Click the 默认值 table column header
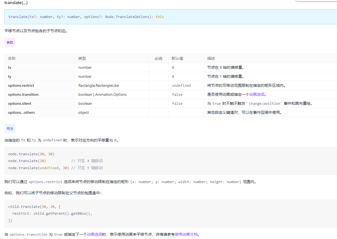 point(177,58)
